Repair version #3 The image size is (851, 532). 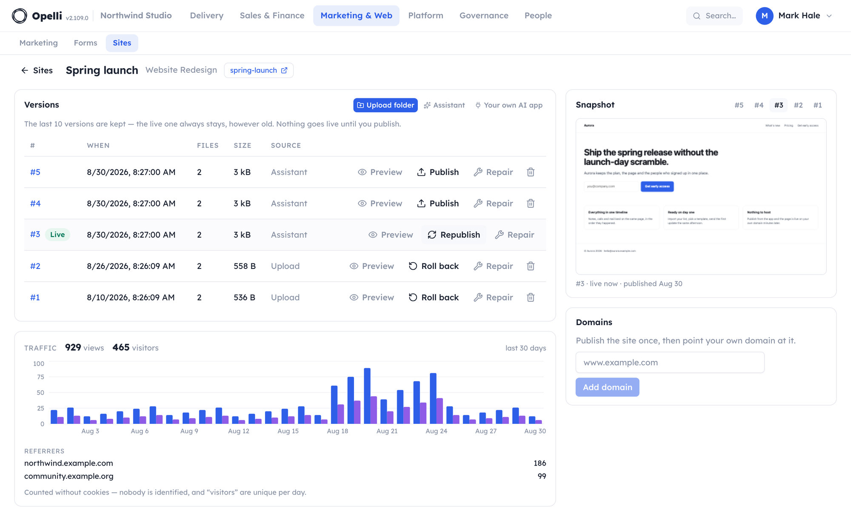point(514,235)
